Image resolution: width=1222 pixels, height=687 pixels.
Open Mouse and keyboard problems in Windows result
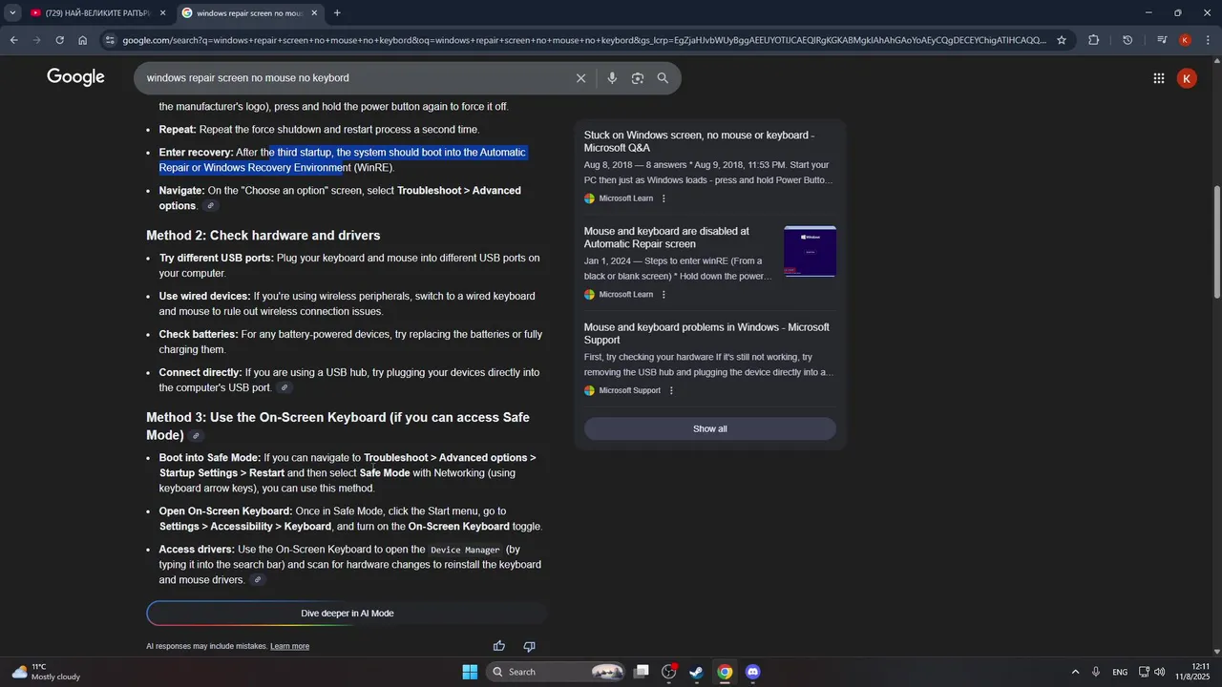(706, 333)
